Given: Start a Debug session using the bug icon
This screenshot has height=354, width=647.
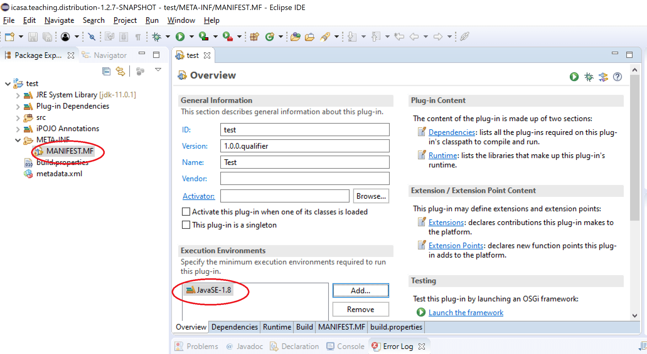Looking at the screenshot, I should click(x=156, y=37).
